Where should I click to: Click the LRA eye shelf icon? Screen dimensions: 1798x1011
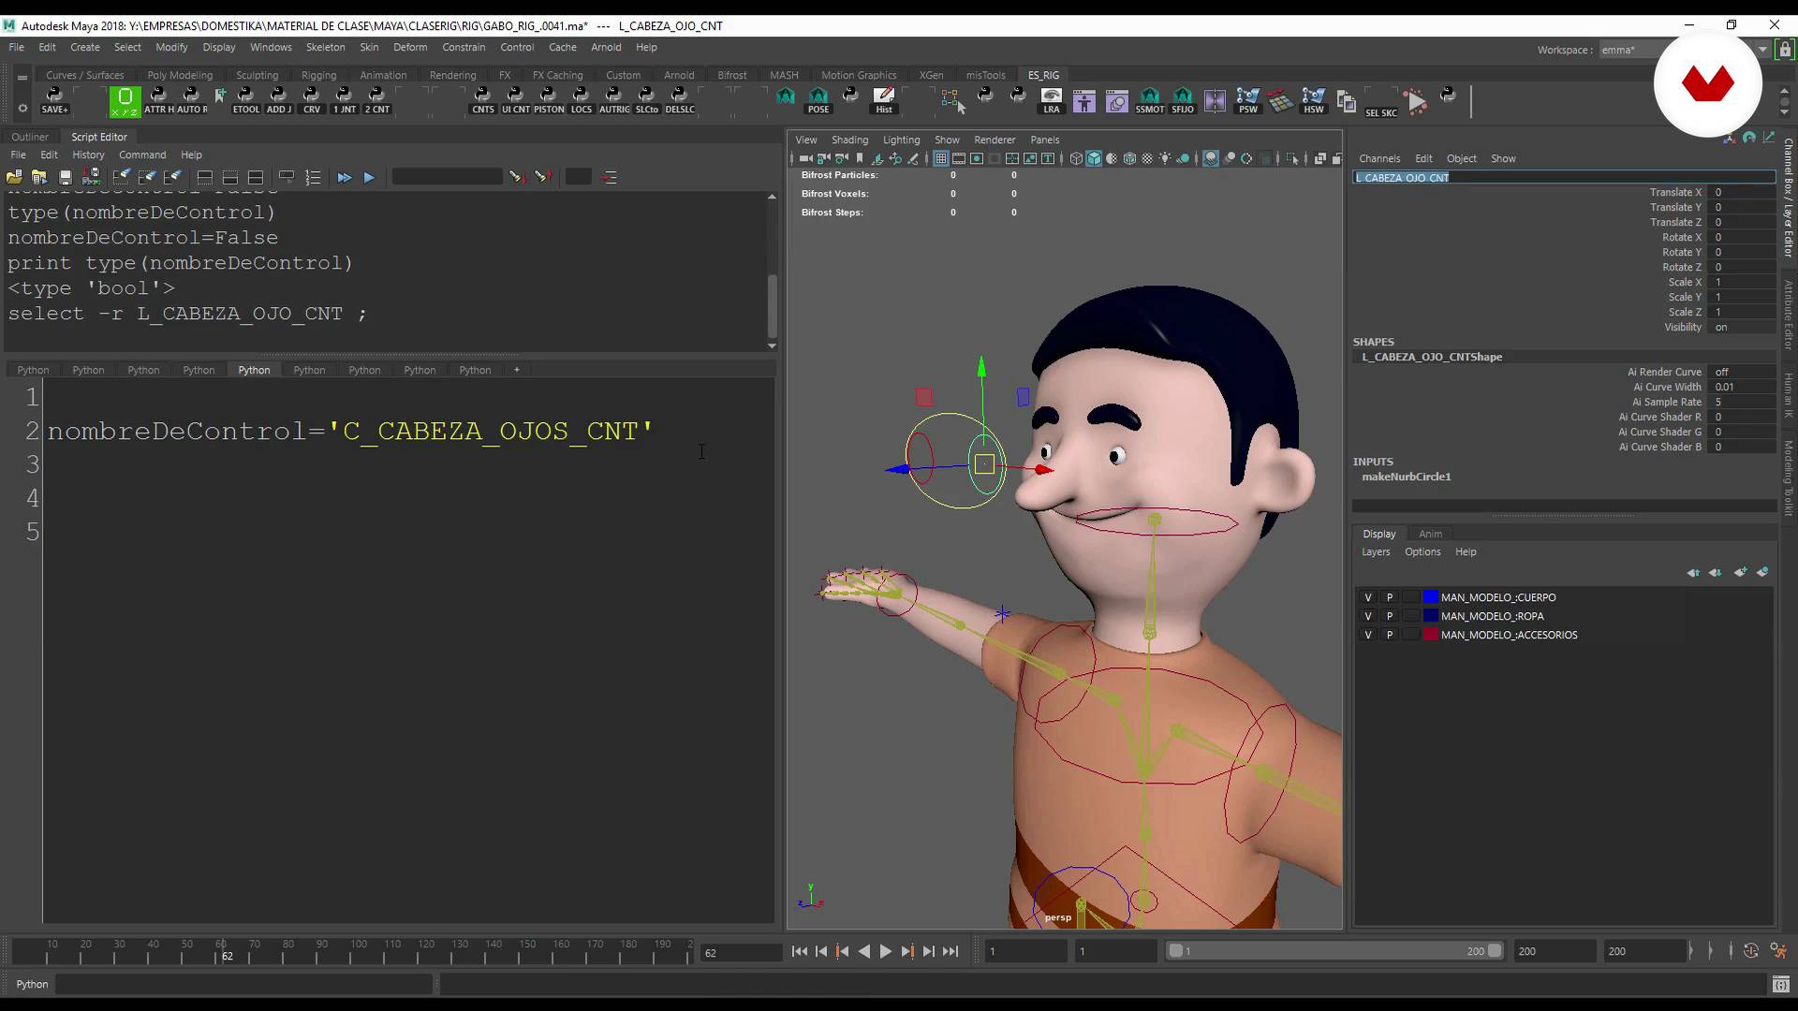[x=1052, y=99]
